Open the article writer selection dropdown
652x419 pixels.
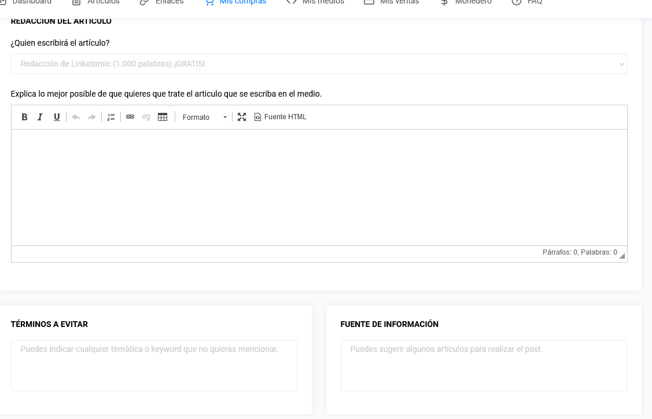tap(319, 64)
